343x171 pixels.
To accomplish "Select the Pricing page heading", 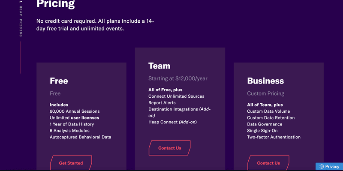I will (x=56, y=4).
